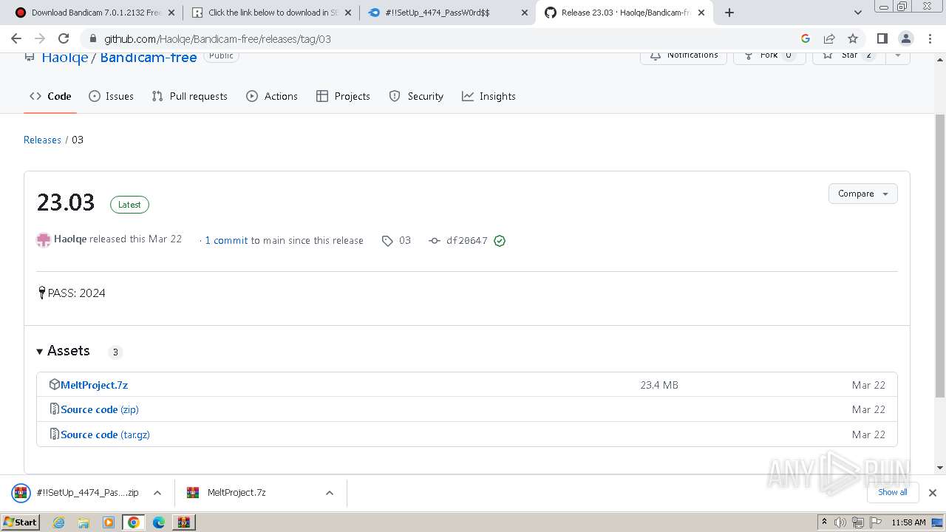
Task: Expand the tab search dropdown
Action: pyautogui.click(x=858, y=13)
